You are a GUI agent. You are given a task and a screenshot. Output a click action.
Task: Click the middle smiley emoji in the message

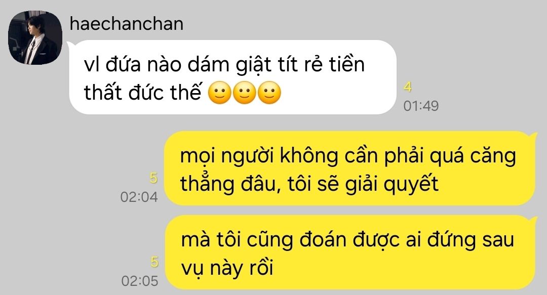coord(245,93)
